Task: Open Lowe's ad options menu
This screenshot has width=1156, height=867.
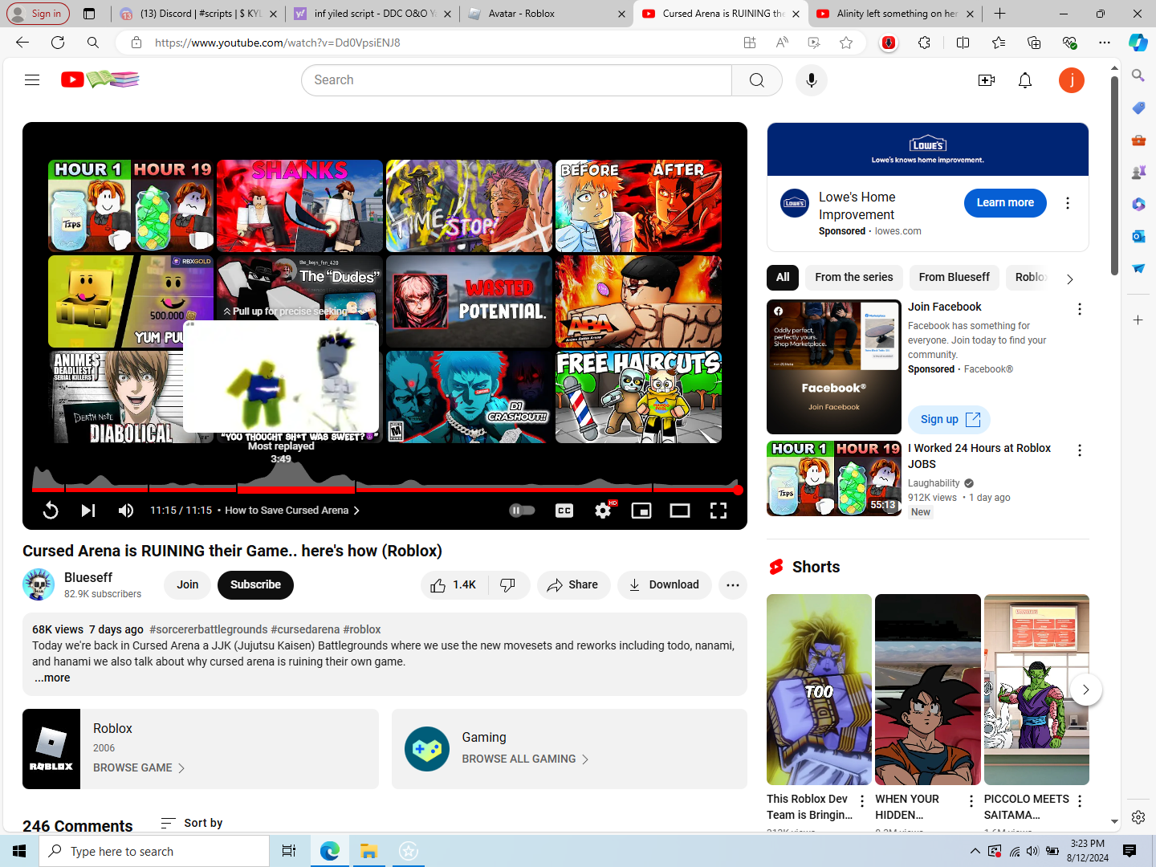Action: click(x=1068, y=203)
